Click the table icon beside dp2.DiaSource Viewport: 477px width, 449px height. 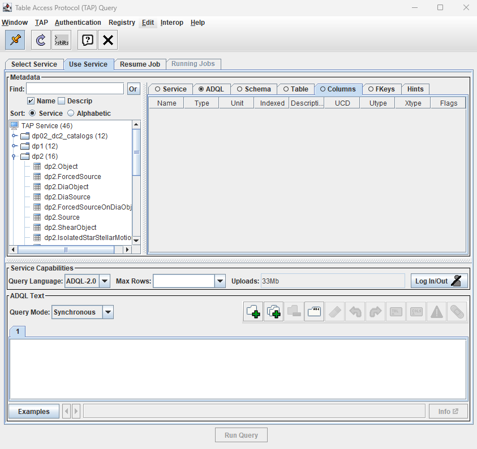tap(37, 197)
